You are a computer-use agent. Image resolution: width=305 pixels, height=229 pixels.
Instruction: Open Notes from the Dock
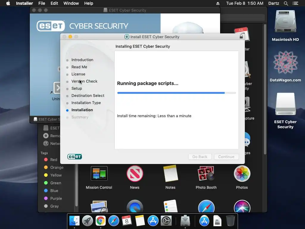[x=140, y=221]
